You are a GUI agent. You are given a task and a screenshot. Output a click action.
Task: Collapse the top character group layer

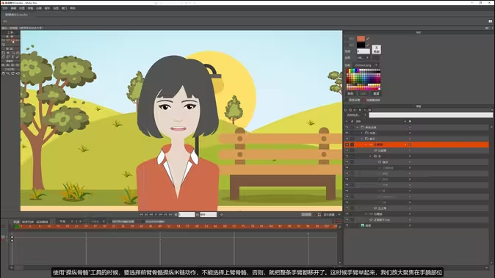[358, 128]
